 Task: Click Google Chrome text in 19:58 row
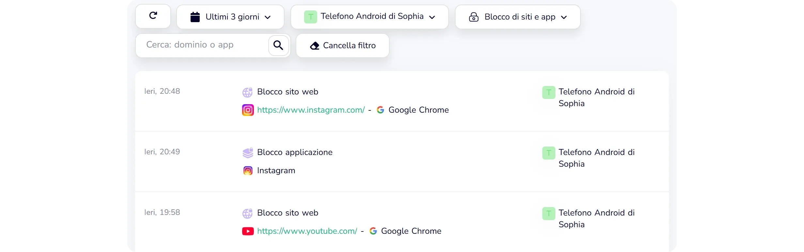(x=411, y=231)
